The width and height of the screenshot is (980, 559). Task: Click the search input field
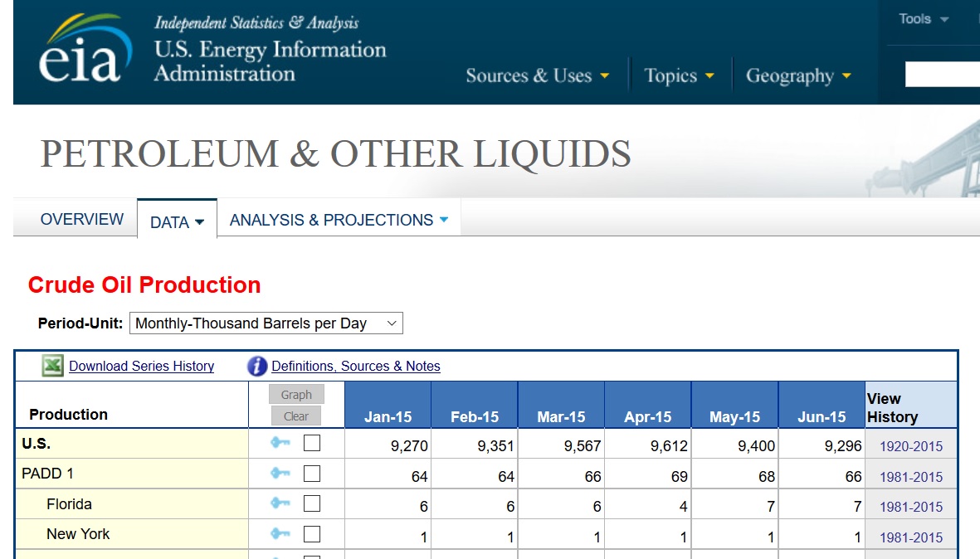click(x=942, y=75)
